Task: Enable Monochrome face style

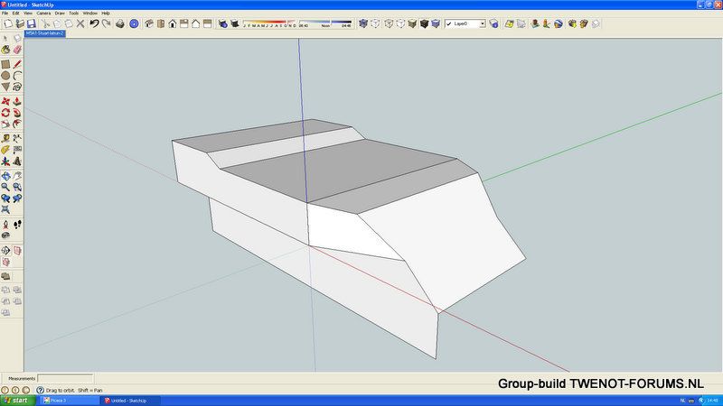Action: (x=436, y=23)
